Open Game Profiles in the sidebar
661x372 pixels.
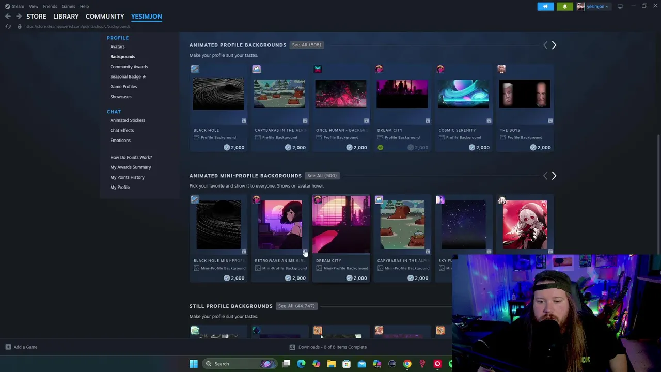(123, 86)
